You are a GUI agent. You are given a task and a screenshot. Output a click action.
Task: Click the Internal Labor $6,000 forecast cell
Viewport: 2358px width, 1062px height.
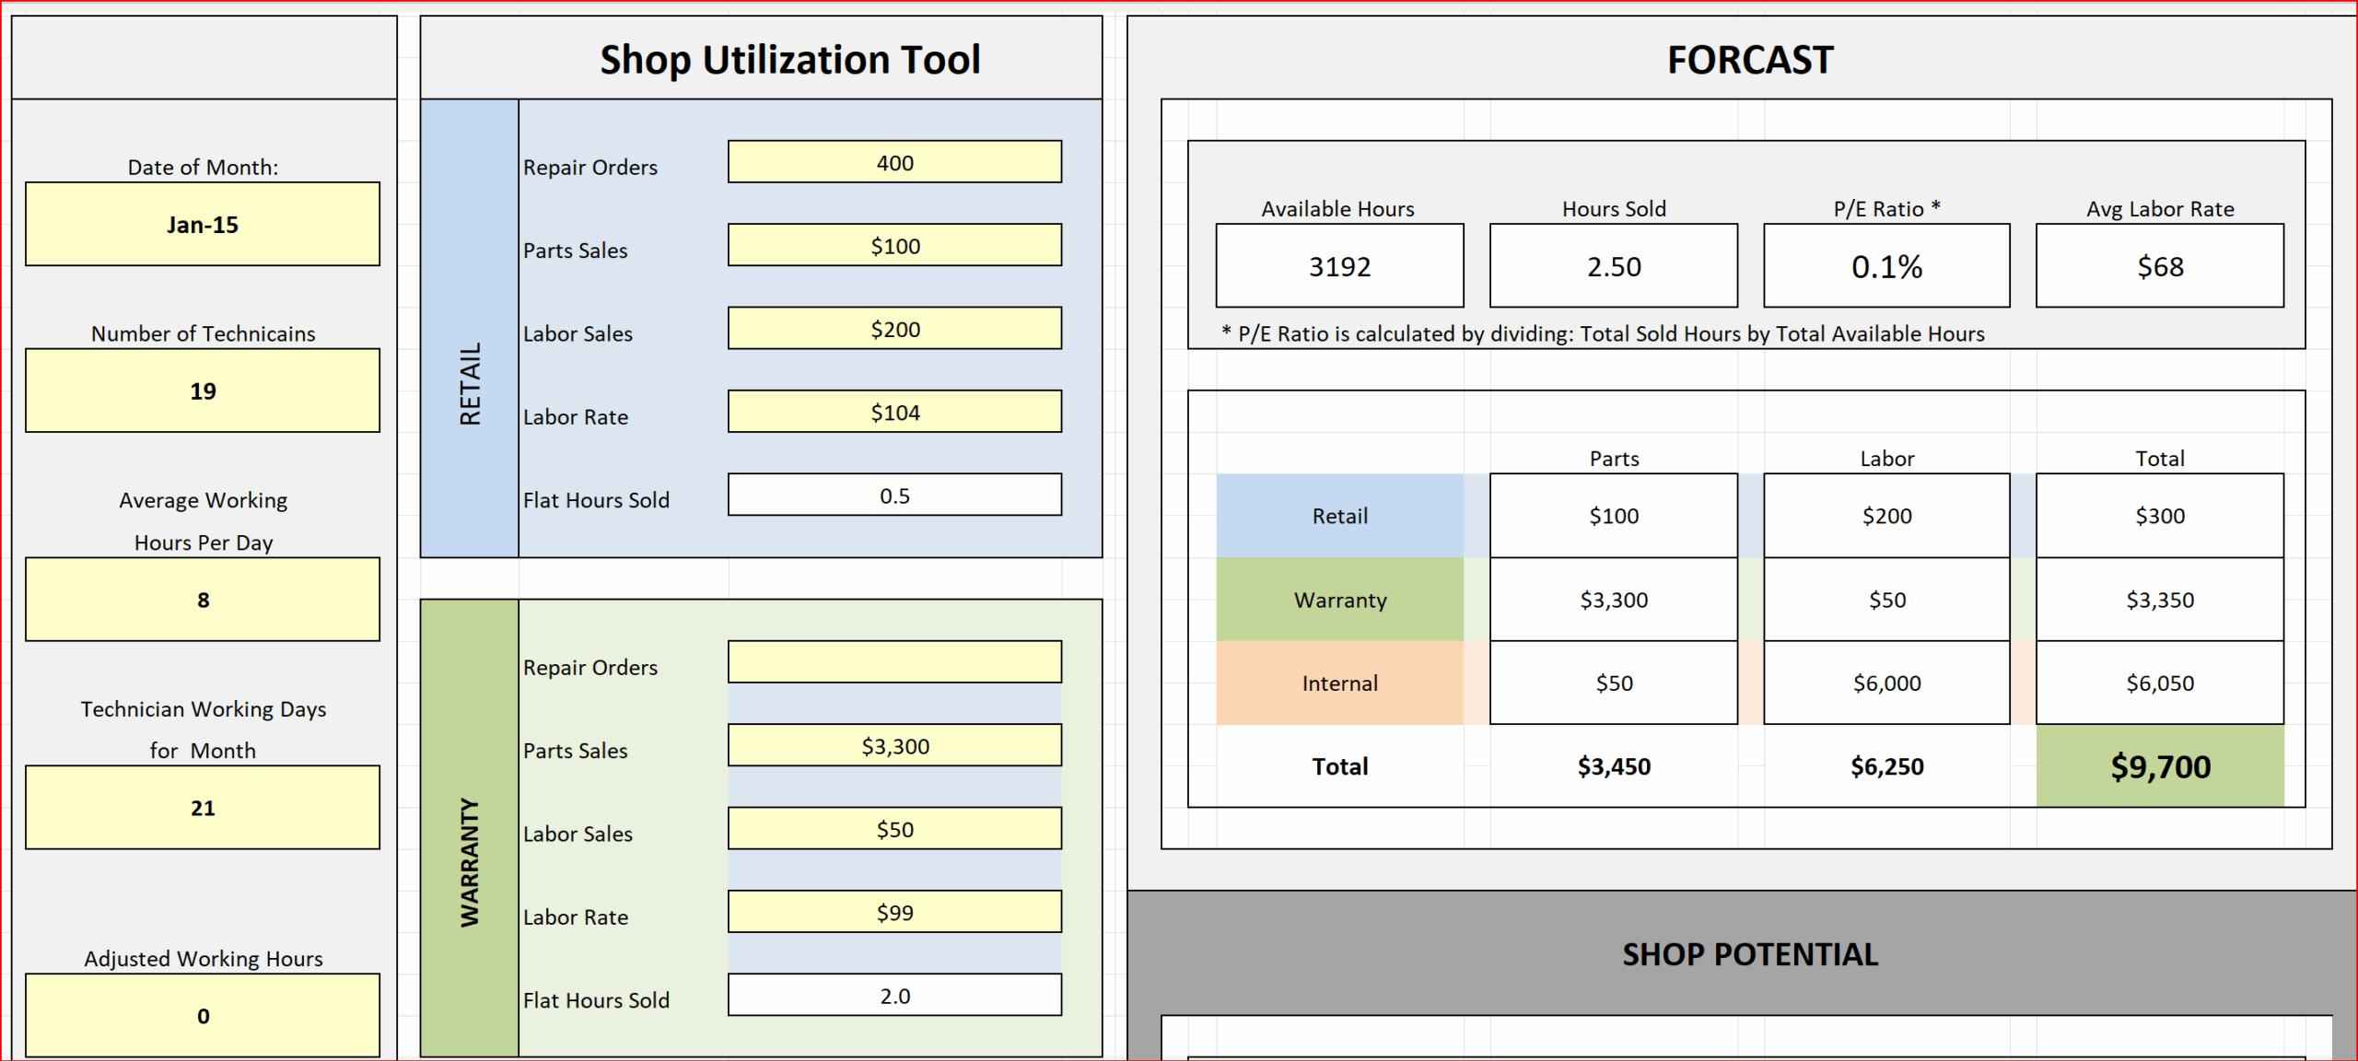coord(1886,683)
